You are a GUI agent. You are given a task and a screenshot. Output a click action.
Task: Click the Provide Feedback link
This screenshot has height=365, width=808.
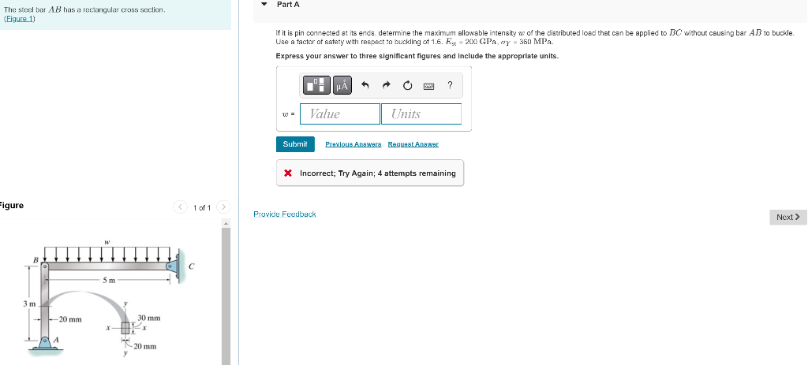coord(284,214)
